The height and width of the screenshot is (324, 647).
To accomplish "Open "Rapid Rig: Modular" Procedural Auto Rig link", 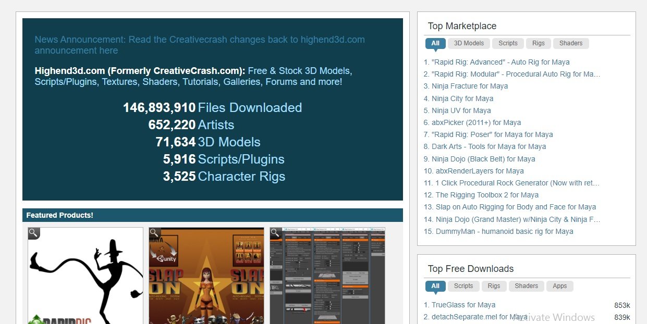I will click(516, 74).
